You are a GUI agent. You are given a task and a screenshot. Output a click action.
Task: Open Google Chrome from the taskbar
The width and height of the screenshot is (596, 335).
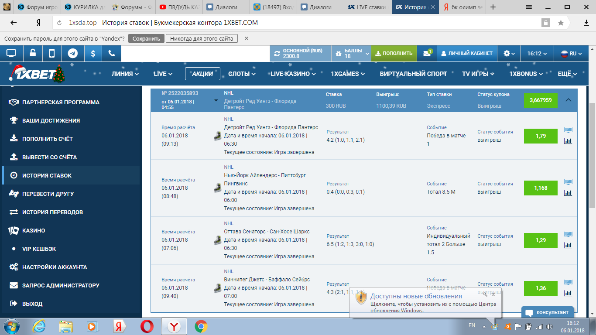[201, 326]
